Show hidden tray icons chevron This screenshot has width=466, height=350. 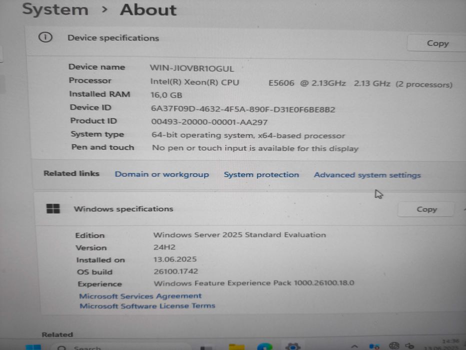[354, 346]
